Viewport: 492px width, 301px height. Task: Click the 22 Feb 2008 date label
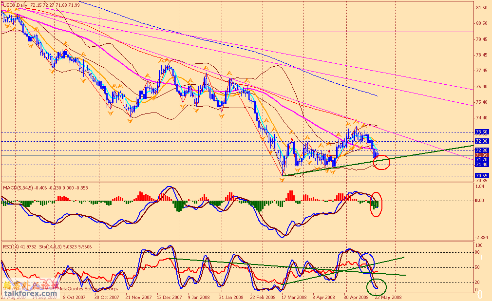pyautogui.click(x=263, y=297)
